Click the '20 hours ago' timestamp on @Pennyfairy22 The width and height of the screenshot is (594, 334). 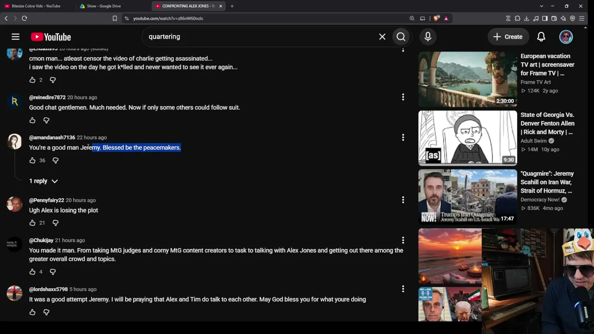click(81, 200)
